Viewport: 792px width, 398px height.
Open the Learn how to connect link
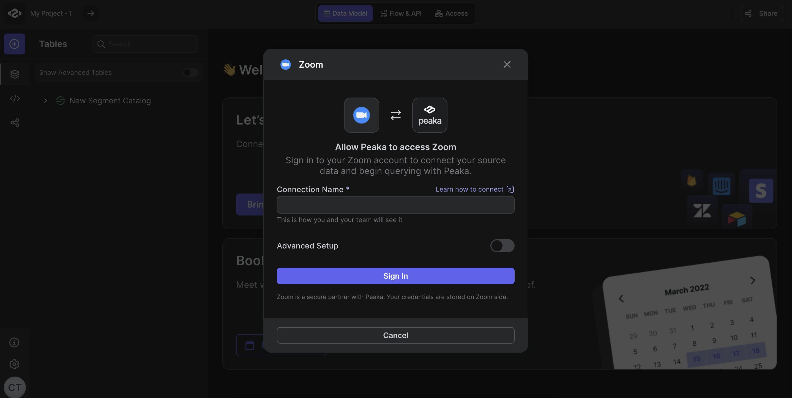tap(475, 189)
